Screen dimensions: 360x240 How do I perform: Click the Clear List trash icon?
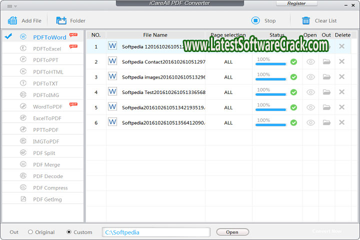[x=306, y=20]
